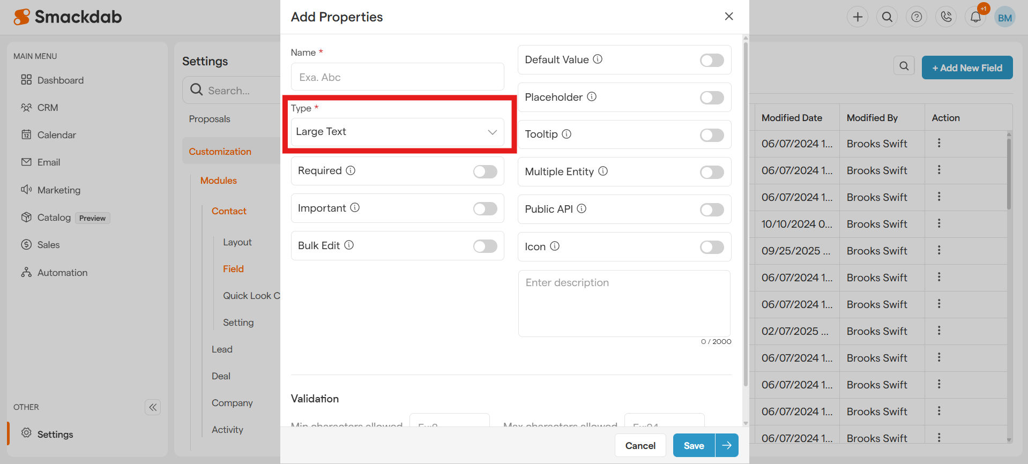Turn on the Default Value switch
Screen dimensions: 1028x464
tap(712, 61)
